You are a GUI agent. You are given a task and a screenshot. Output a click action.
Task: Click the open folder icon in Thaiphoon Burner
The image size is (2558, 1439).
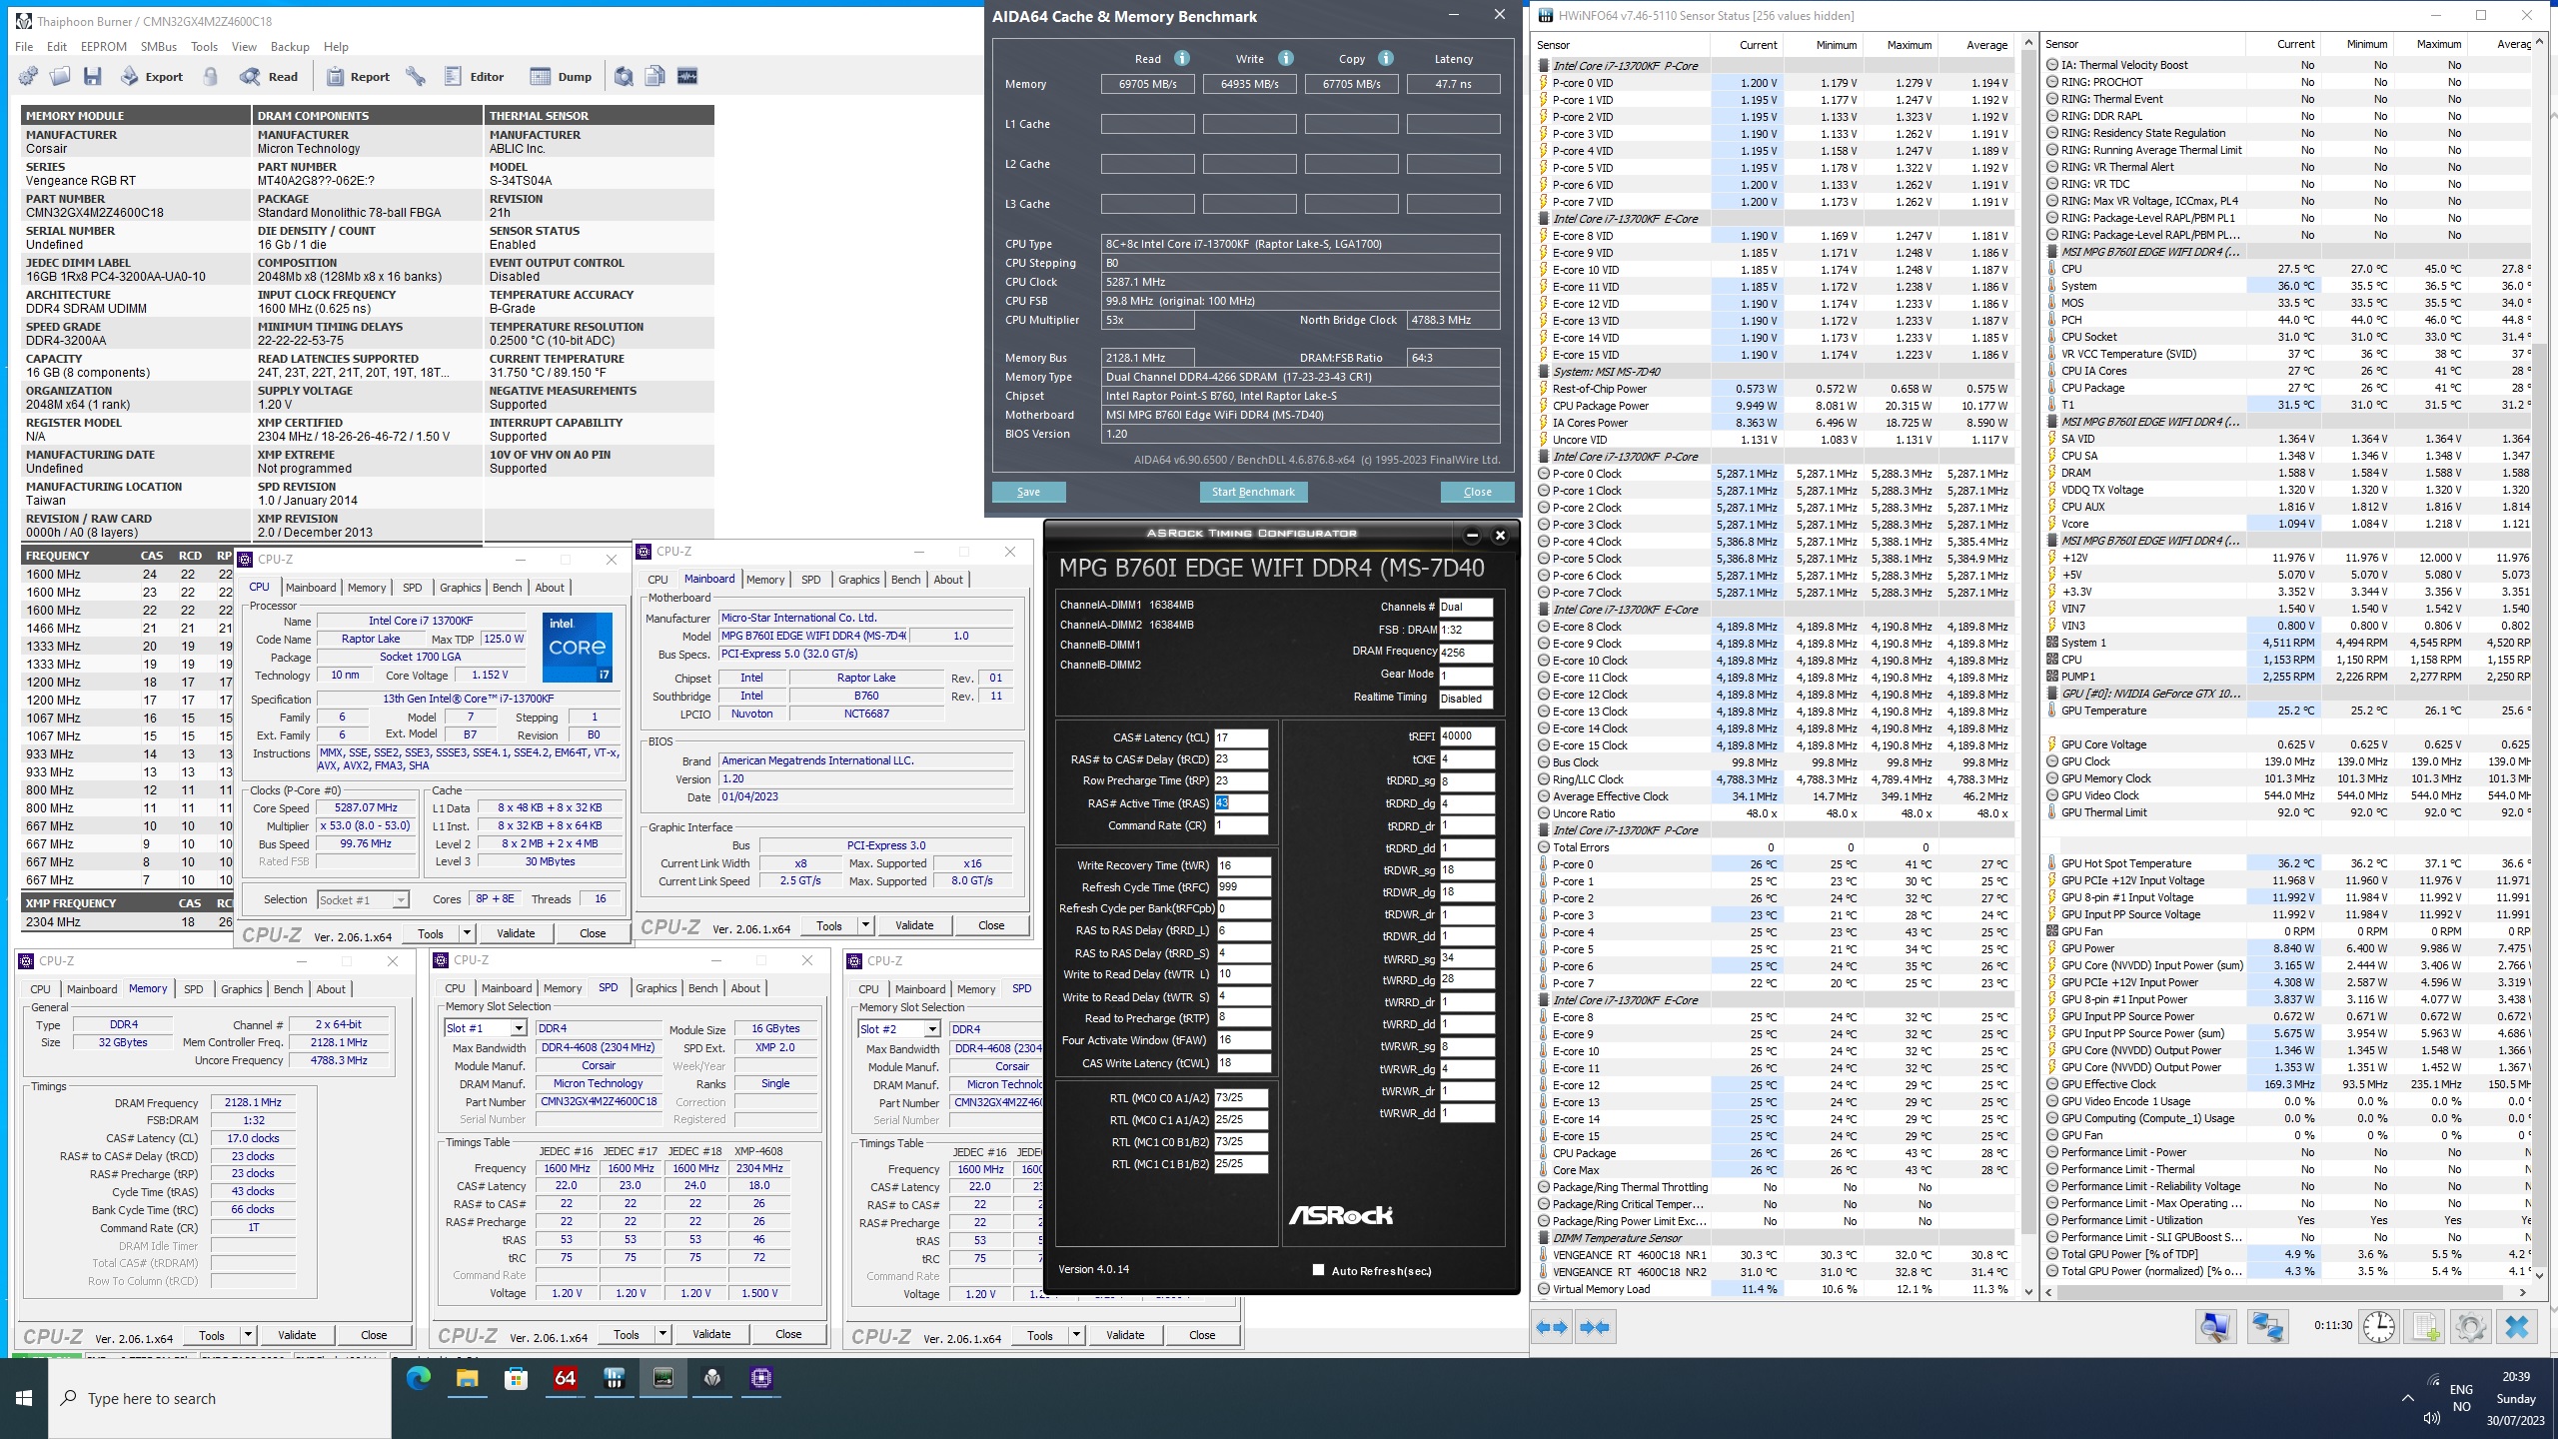click(x=61, y=76)
